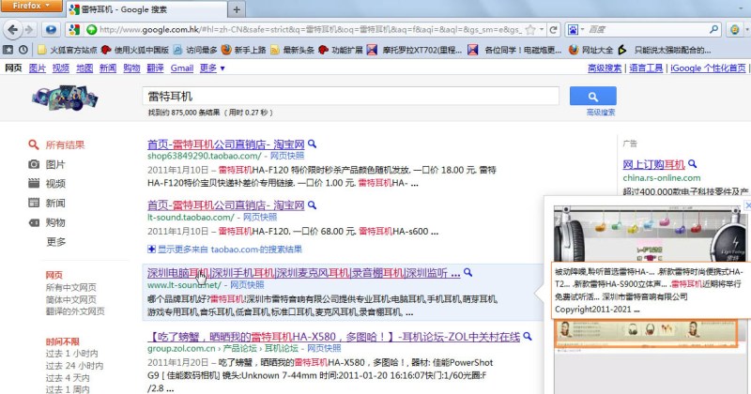
Task: Filter by 所有中文网页
Action: point(71,287)
